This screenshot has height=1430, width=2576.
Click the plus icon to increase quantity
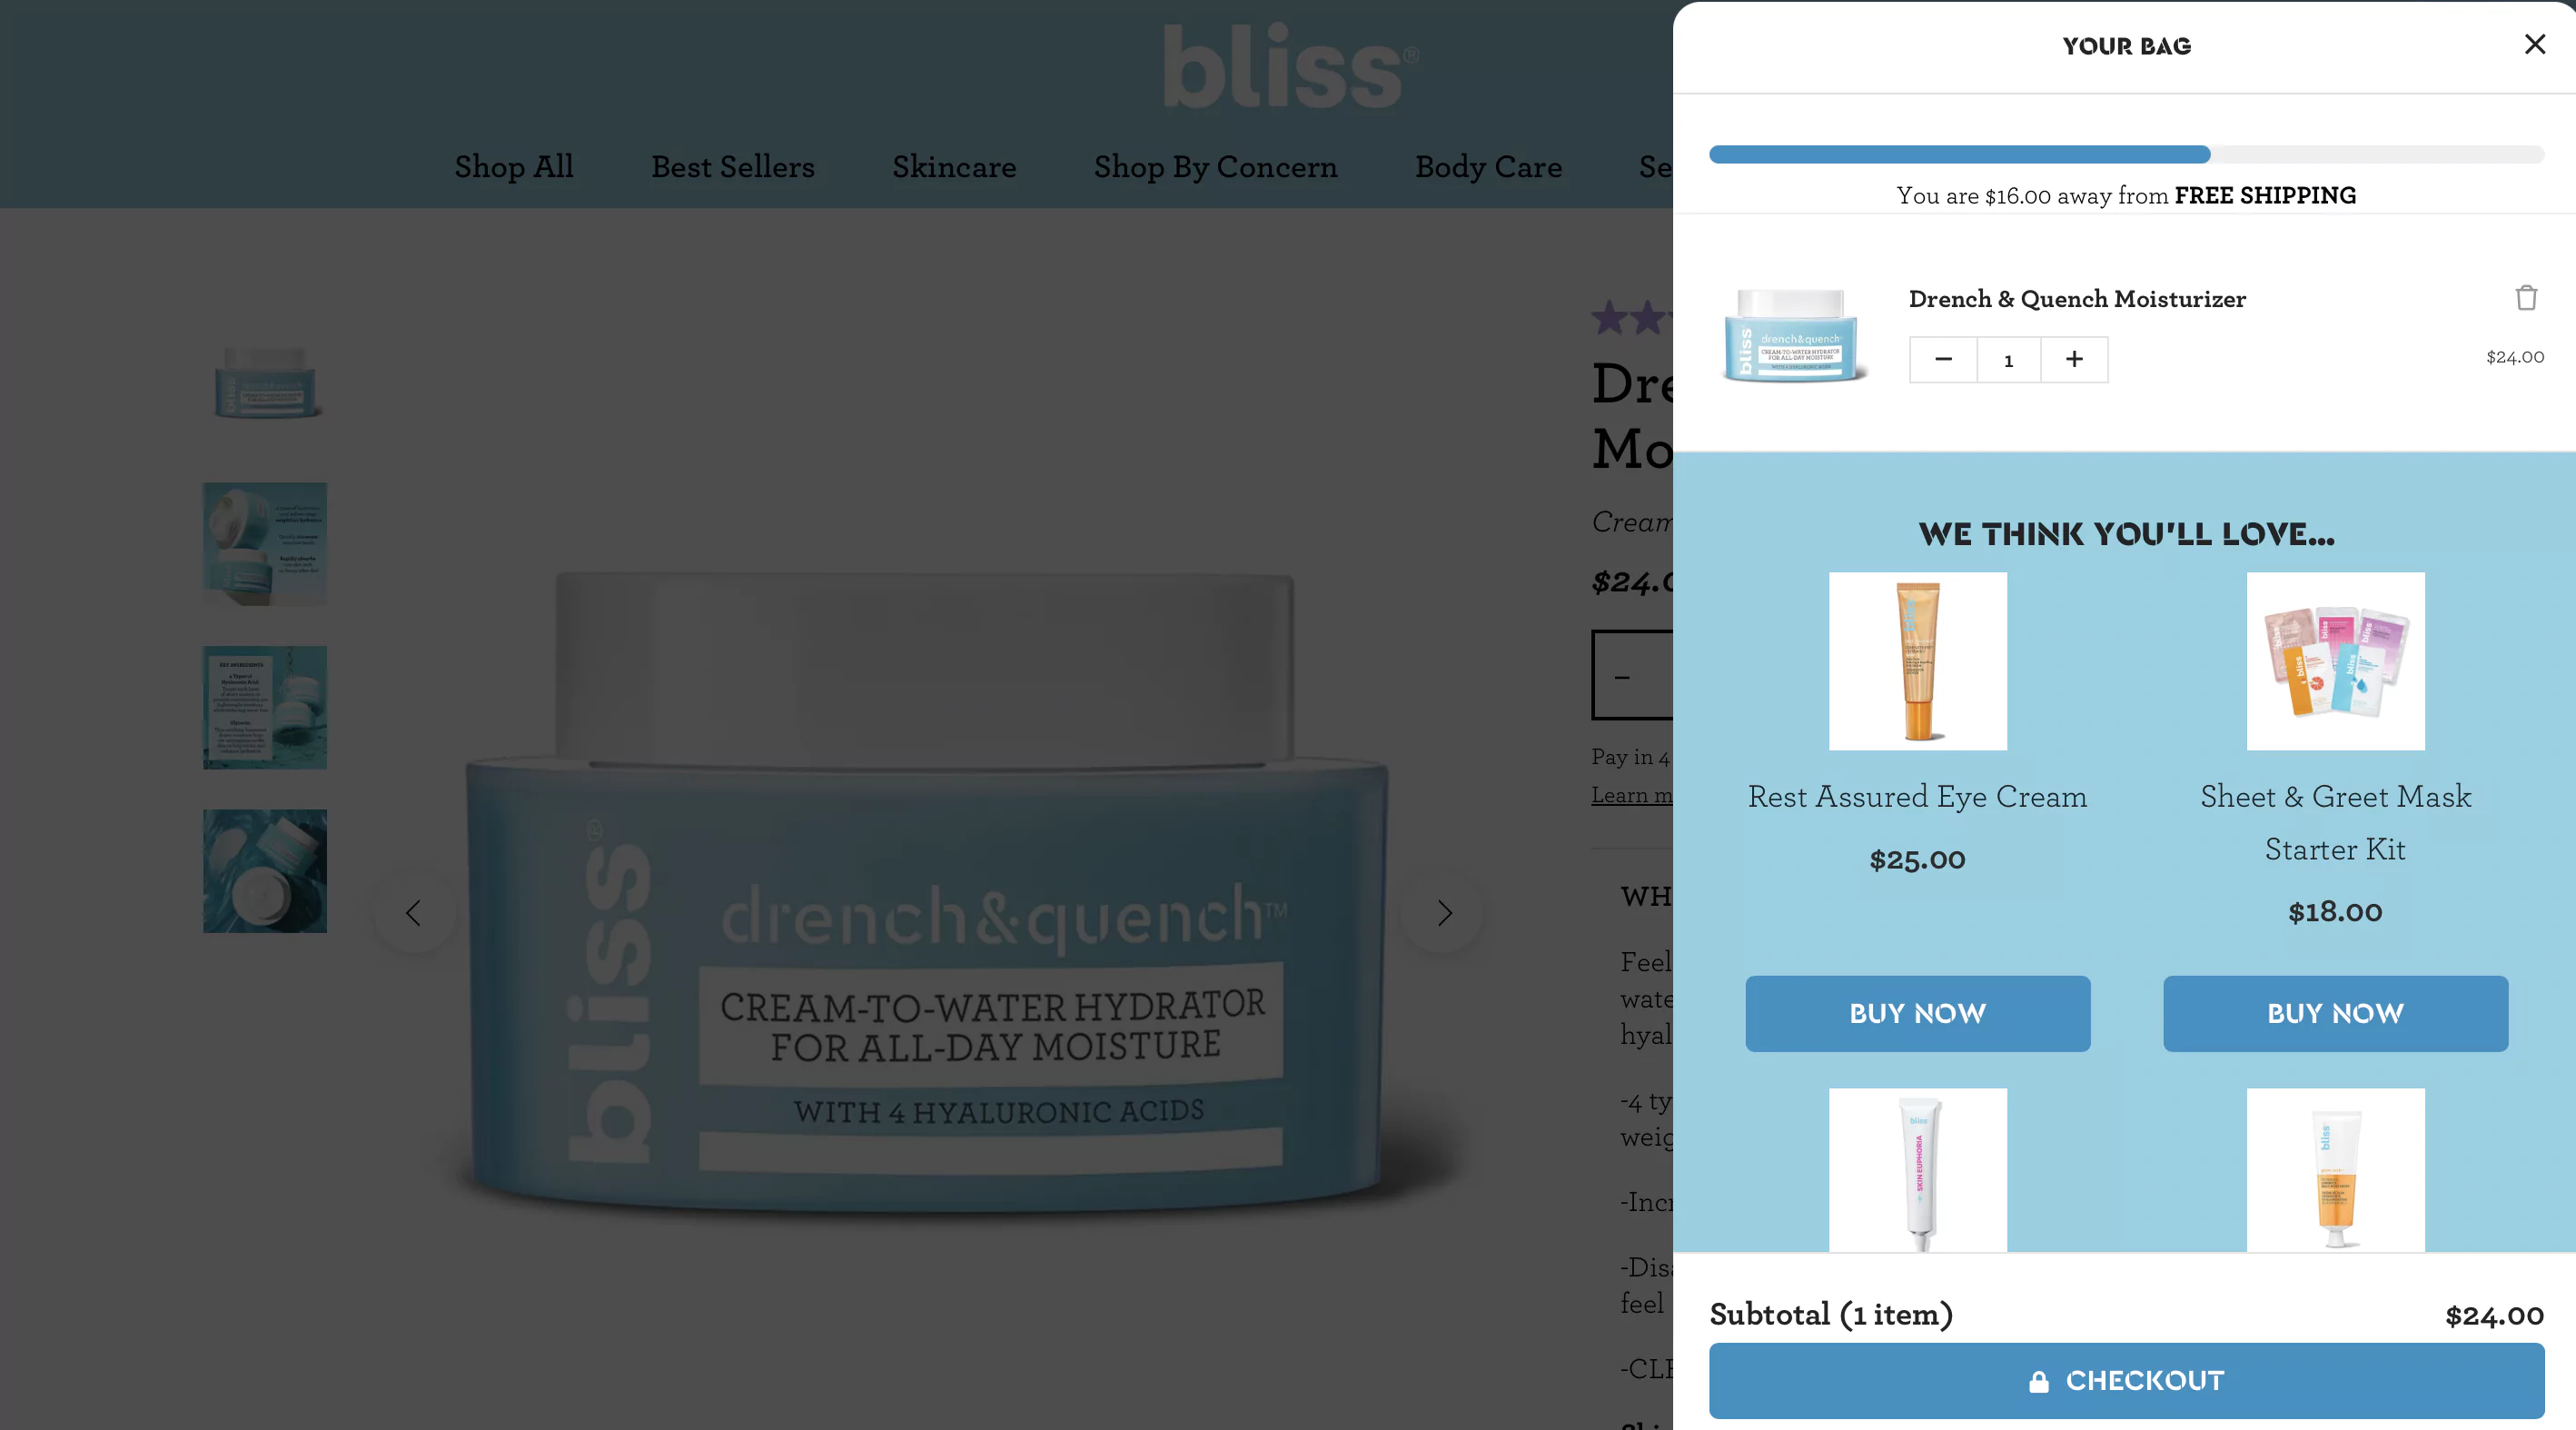(x=2075, y=359)
